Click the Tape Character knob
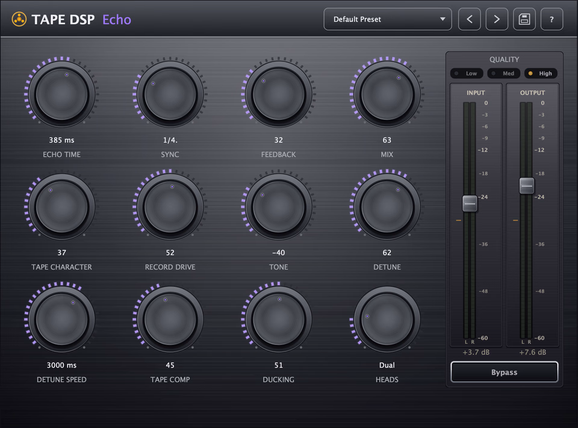This screenshot has height=428, width=578. click(x=61, y=207)
